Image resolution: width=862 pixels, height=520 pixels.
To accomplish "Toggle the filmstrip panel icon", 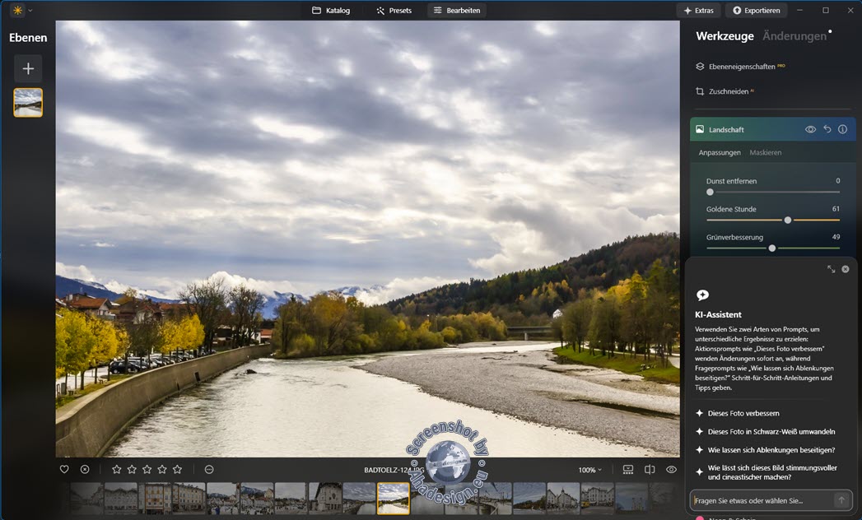I will pyautogui.click(x=627, y=468).
